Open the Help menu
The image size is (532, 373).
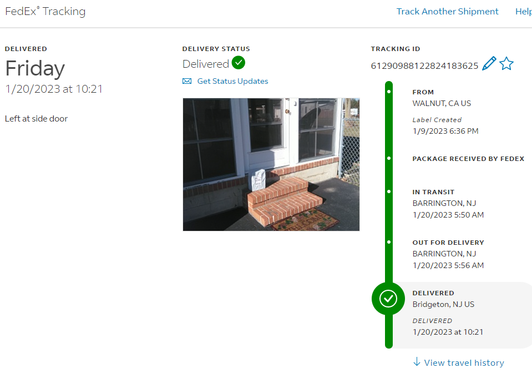523,12
